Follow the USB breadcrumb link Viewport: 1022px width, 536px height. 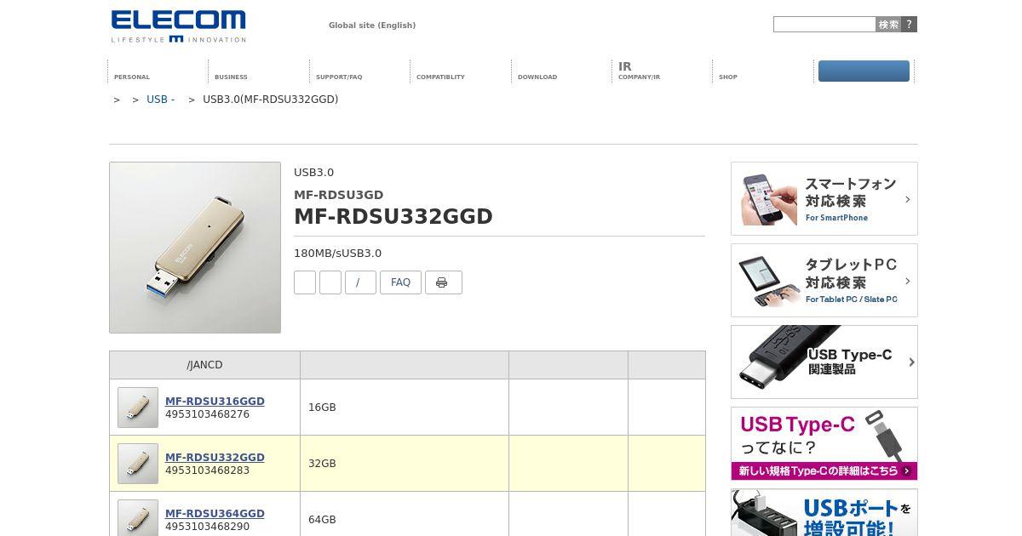161,100
